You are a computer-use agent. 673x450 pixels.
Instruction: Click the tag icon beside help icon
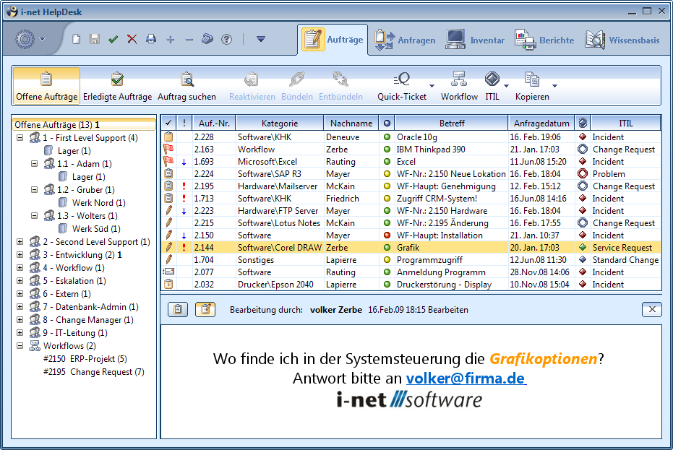(207, 40)
